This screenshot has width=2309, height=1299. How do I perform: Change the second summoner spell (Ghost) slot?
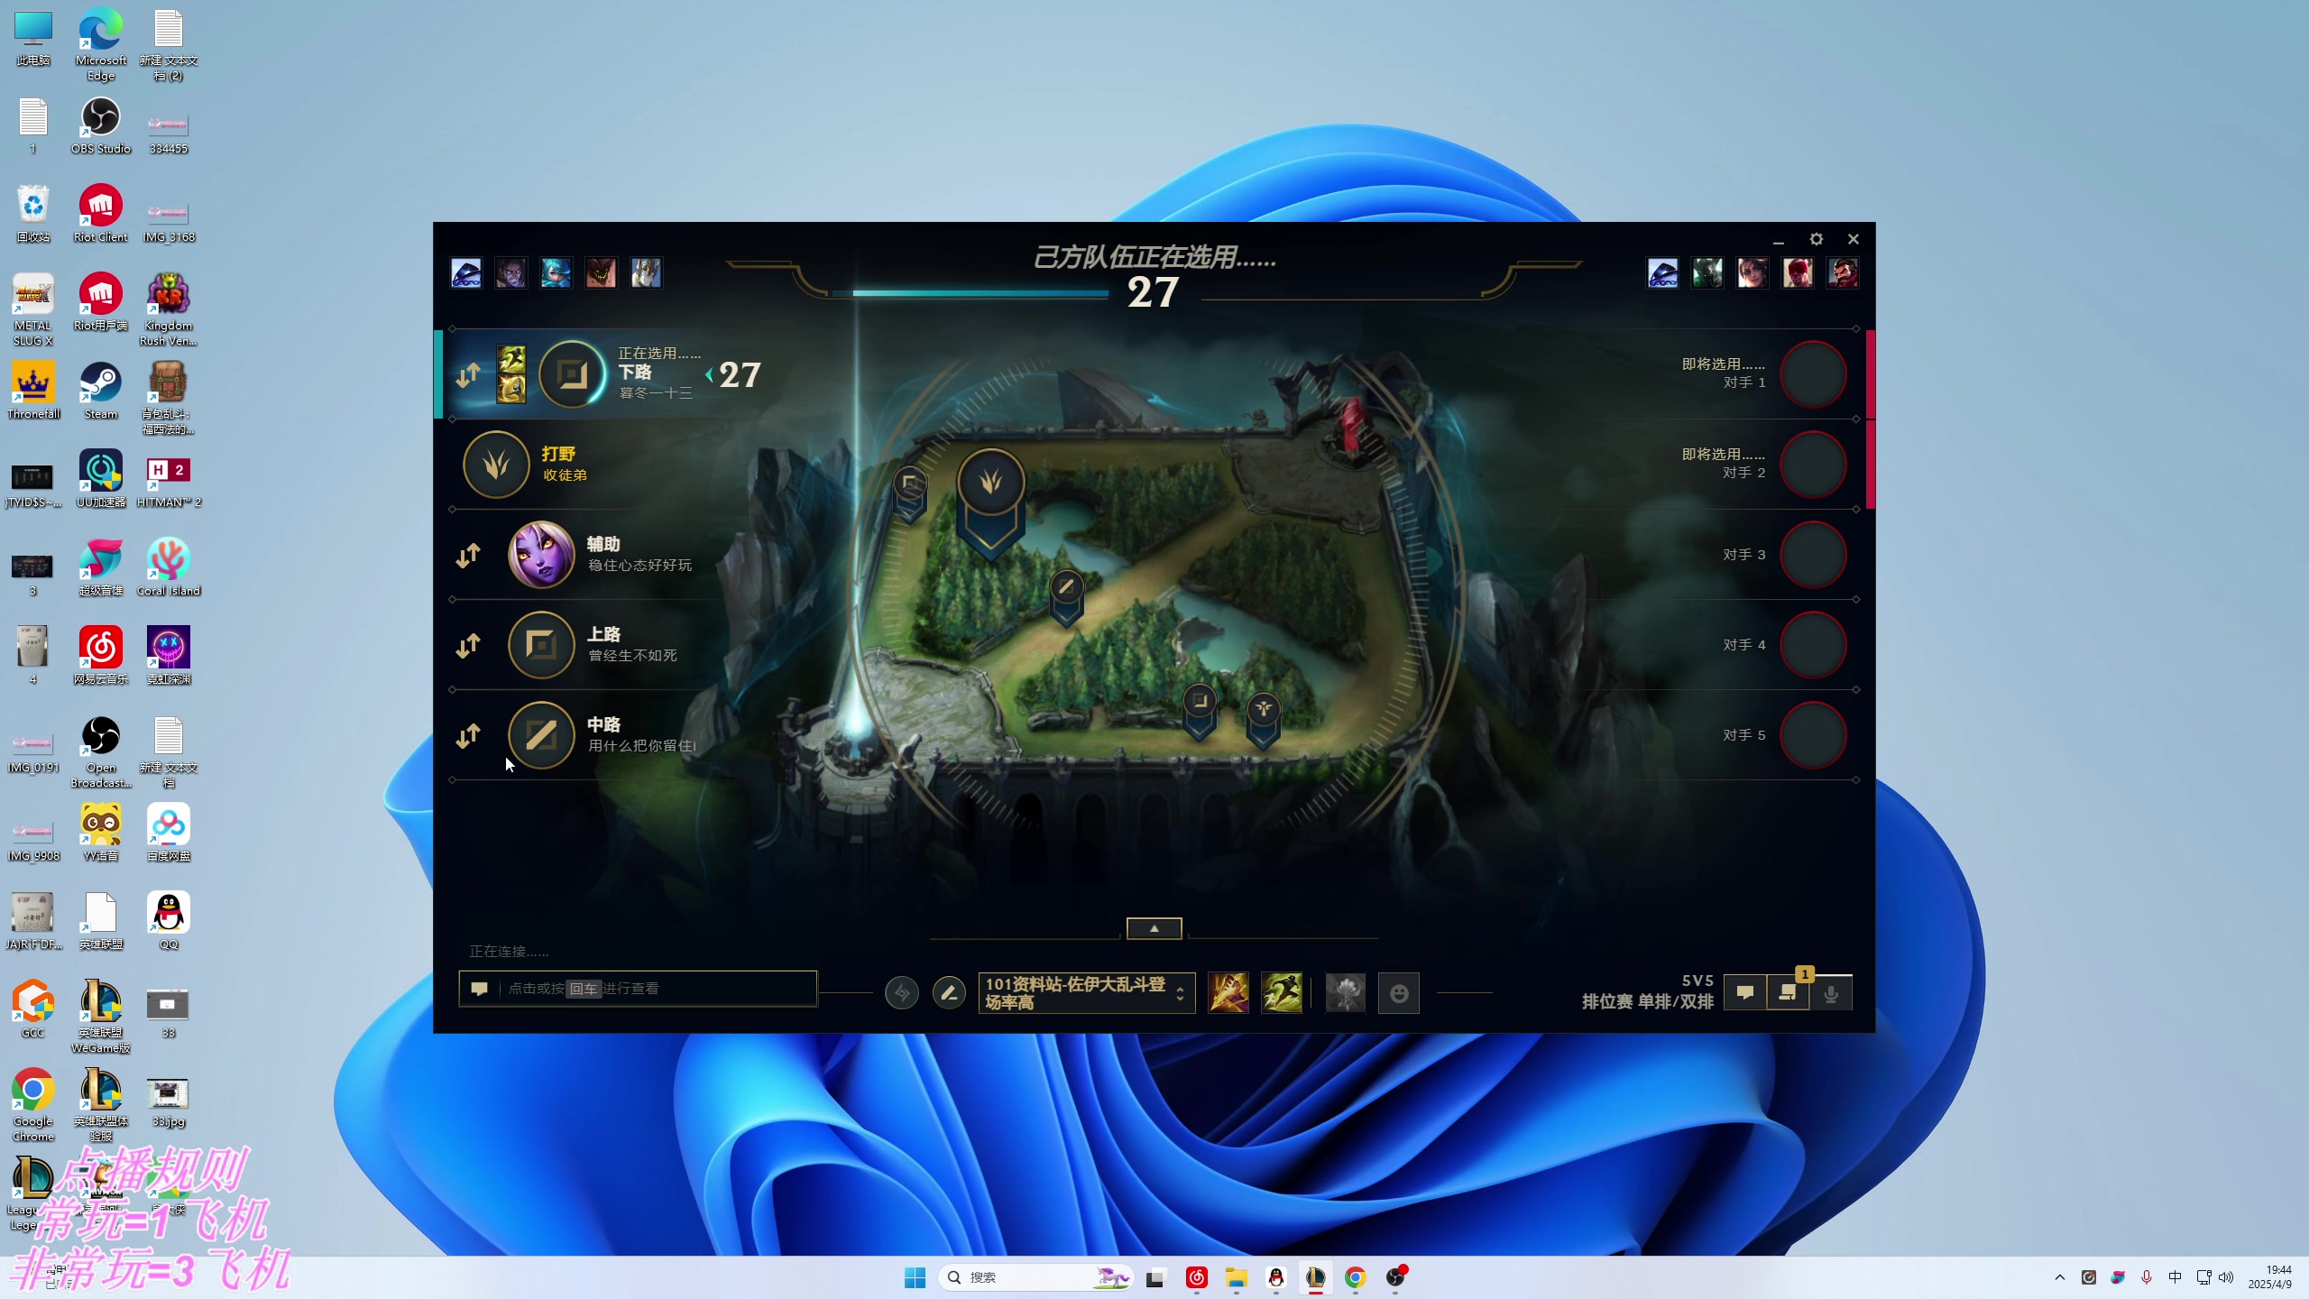[x=1282, y=993]
